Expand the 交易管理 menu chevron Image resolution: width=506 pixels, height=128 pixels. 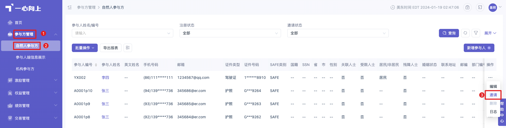[56, 118]
